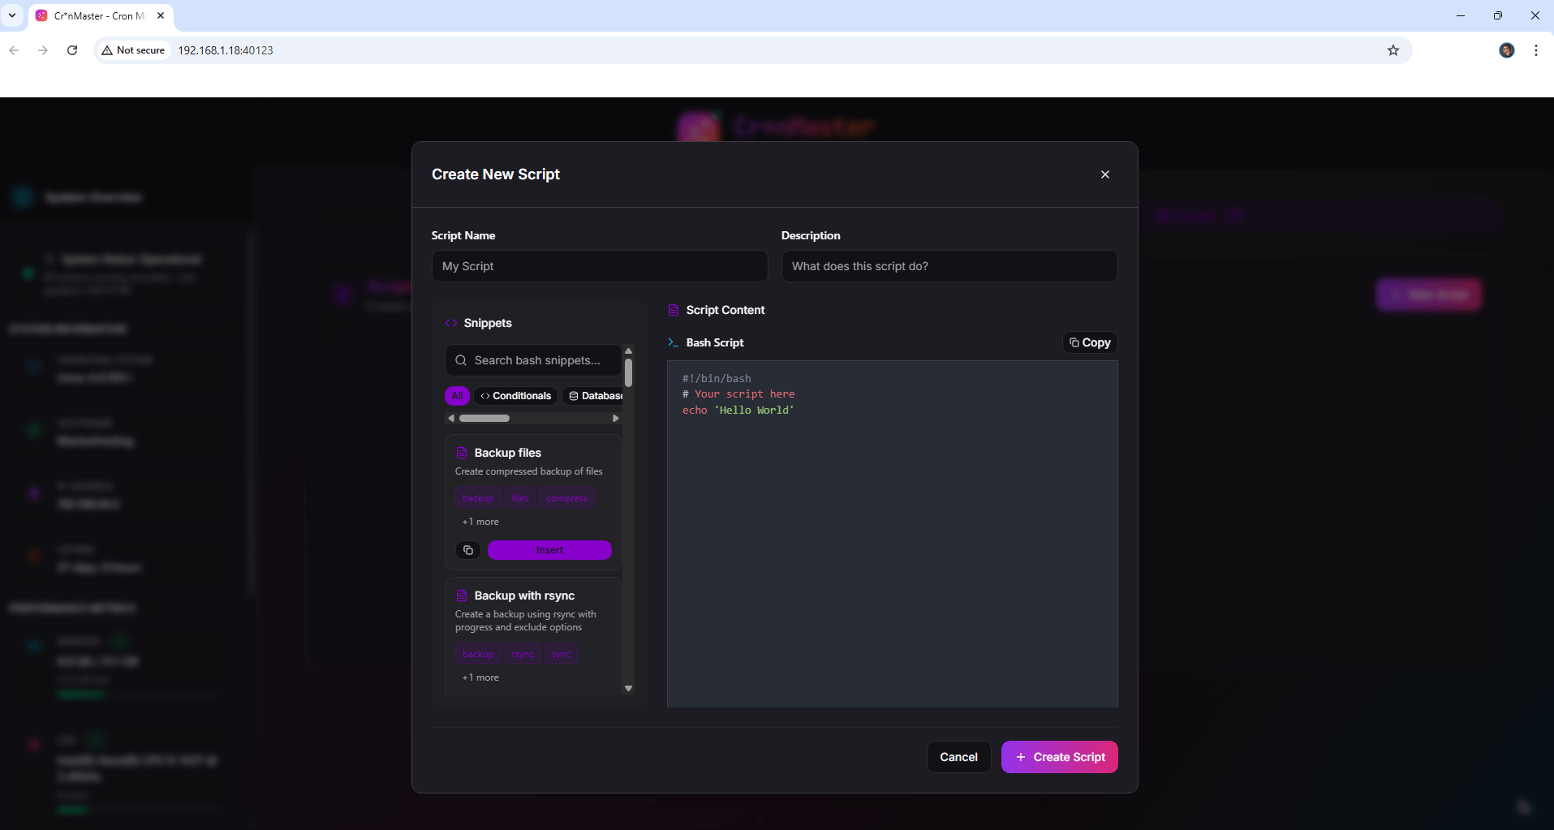Image resolution: width=1554 pixels, height=830 pixels.
Task: Select the files tag
Action: click(x=520, y=498)
